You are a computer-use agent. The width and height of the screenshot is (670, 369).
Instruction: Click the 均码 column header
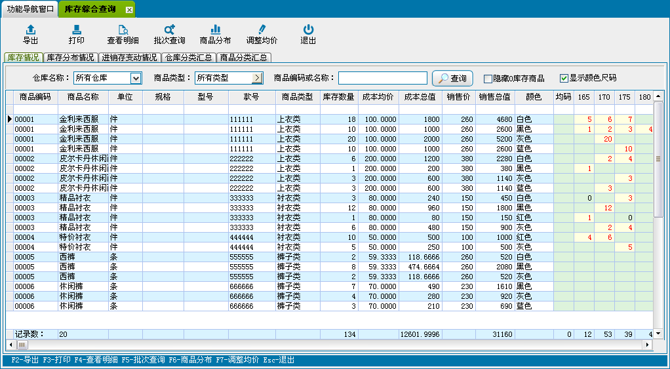(x=563, y=97)
